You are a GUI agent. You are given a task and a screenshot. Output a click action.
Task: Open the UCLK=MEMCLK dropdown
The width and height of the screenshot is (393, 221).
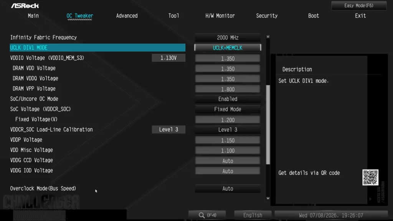[x=228, y=48]
